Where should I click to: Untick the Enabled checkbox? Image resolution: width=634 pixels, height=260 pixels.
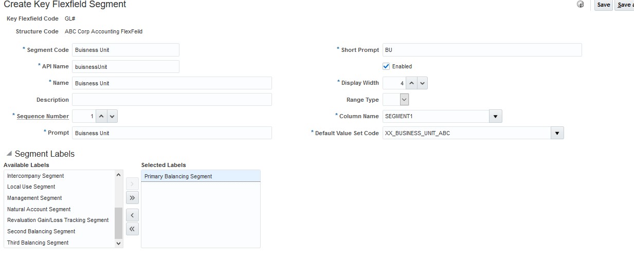point(386,66)
